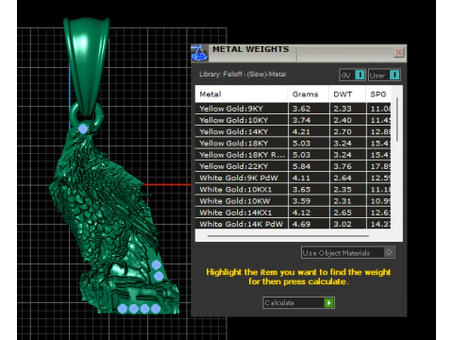Image resolution: width=453 pixels, height=340 pixels.
Task: Click the 4.69 grams value
Action: 301,224
